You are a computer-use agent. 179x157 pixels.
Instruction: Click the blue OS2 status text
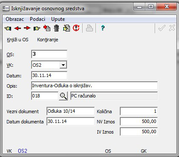[23, 151]
